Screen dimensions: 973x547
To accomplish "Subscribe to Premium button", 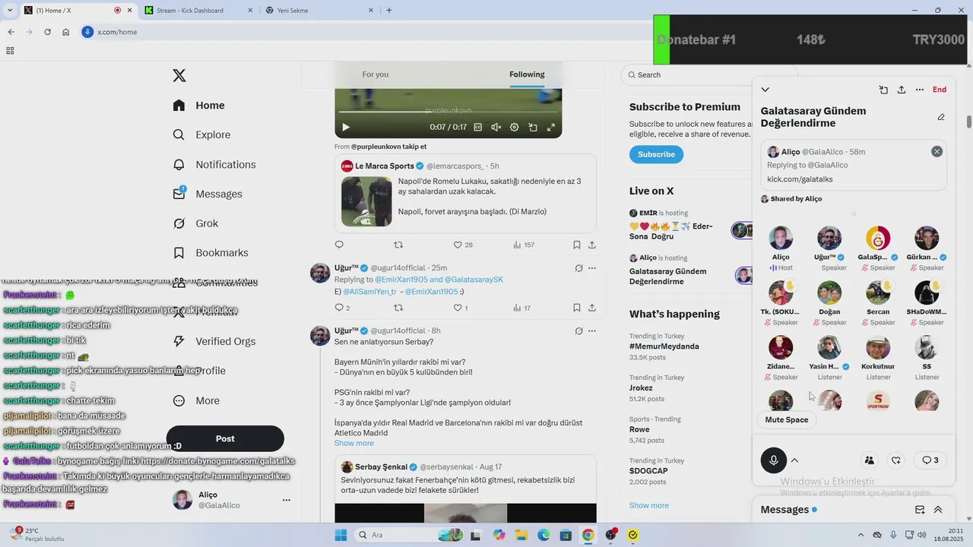I will click(656, 154).
